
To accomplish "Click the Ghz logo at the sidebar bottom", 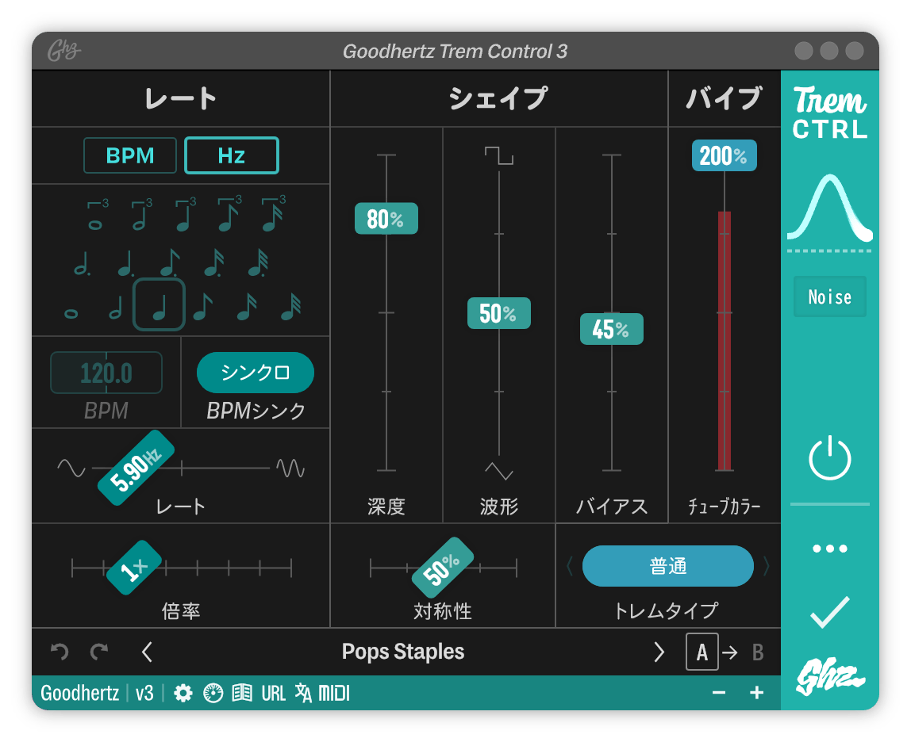I will point(830,676).
